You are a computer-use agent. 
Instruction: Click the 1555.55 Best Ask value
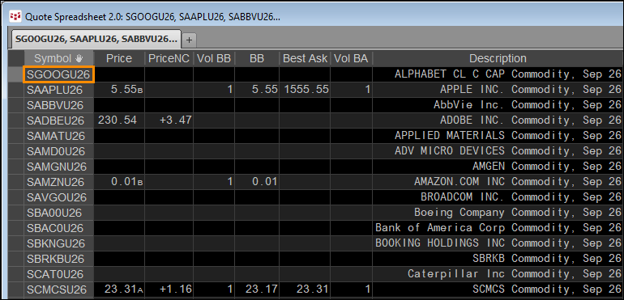click(305, 90)
